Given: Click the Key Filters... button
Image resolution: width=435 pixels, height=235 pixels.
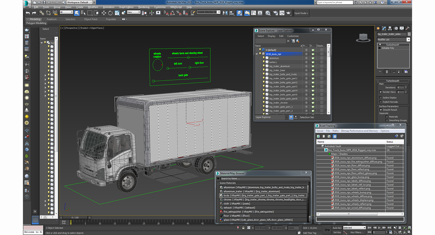Looking at the screenshot, I should click(357, 232).
